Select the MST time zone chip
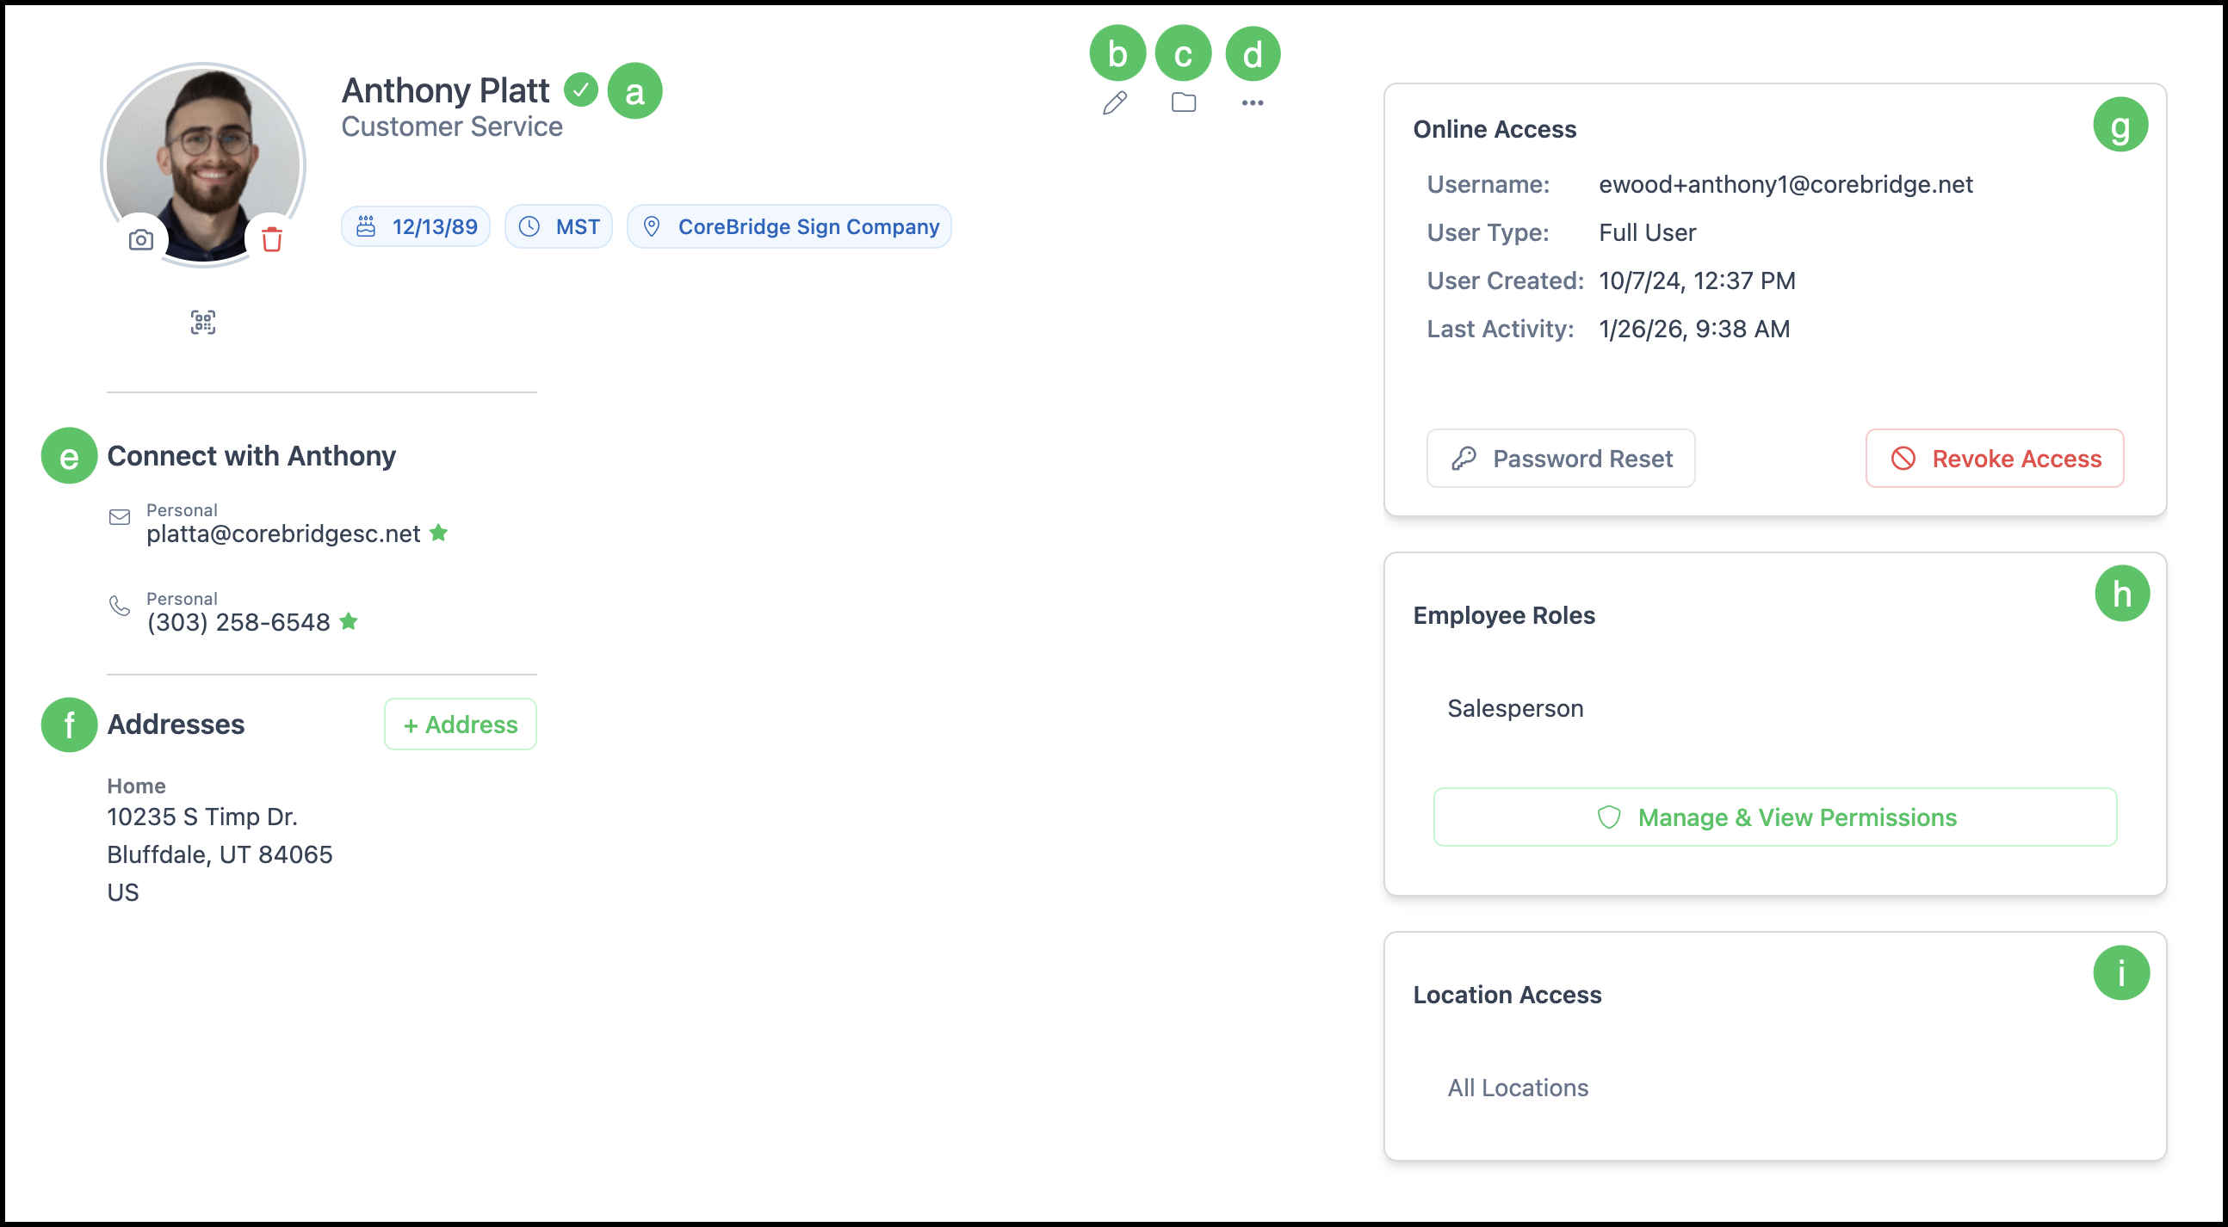2228x1227 pixels. [559, 226]
